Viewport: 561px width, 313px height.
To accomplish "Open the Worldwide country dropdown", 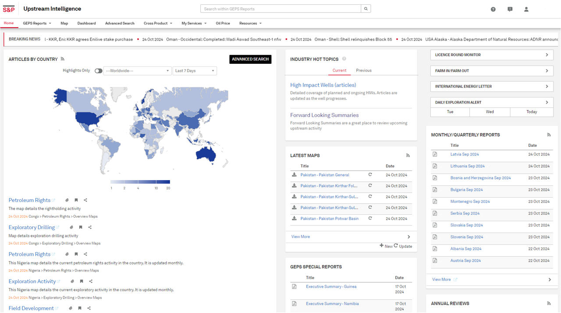I will pyautogui.click(x=137, y=71).
